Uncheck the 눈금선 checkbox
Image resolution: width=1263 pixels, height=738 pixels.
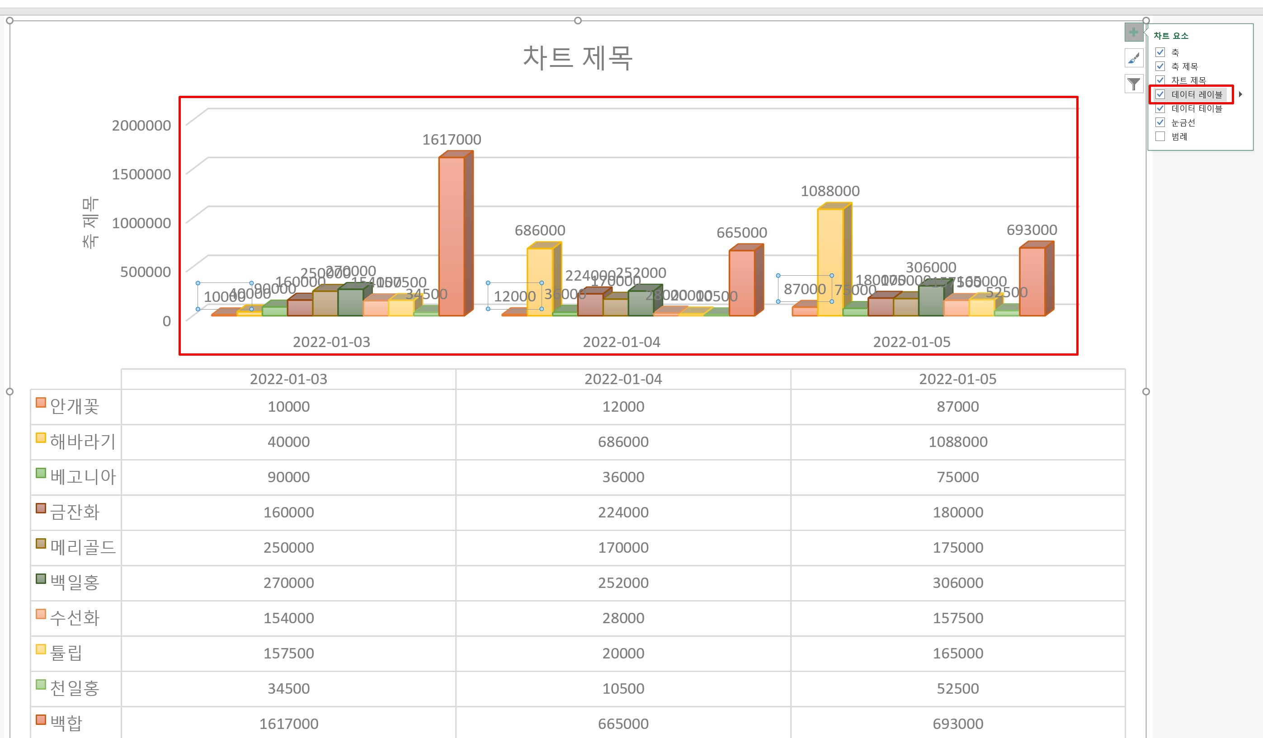pyautogui.click(x=1160, y=122)
